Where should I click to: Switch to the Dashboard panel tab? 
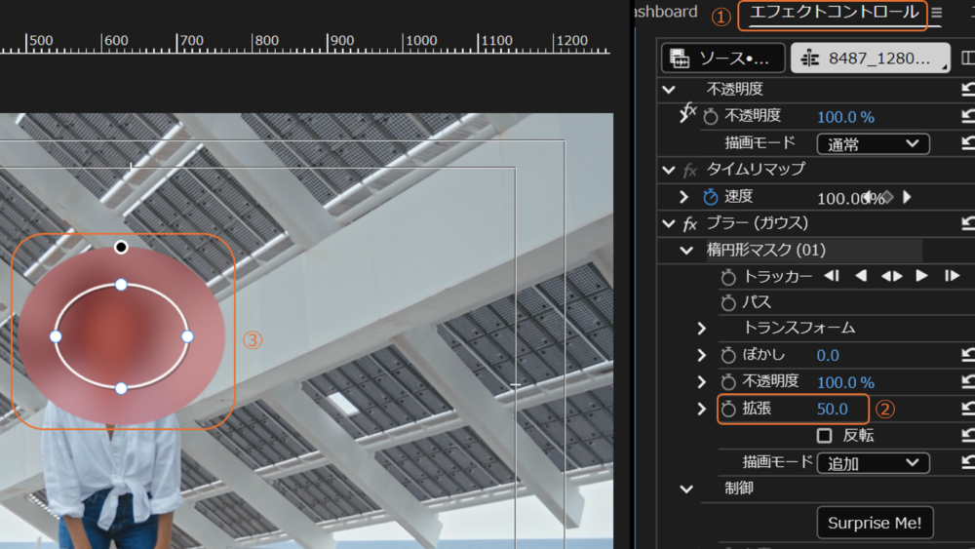click(x=666, y=11)
